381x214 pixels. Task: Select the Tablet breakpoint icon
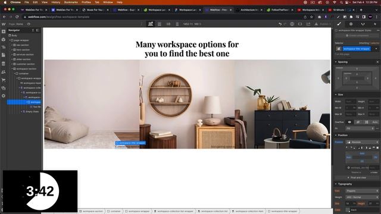160,24
